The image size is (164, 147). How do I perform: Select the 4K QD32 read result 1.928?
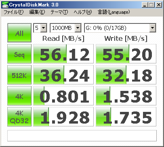(x=63, y=117)
